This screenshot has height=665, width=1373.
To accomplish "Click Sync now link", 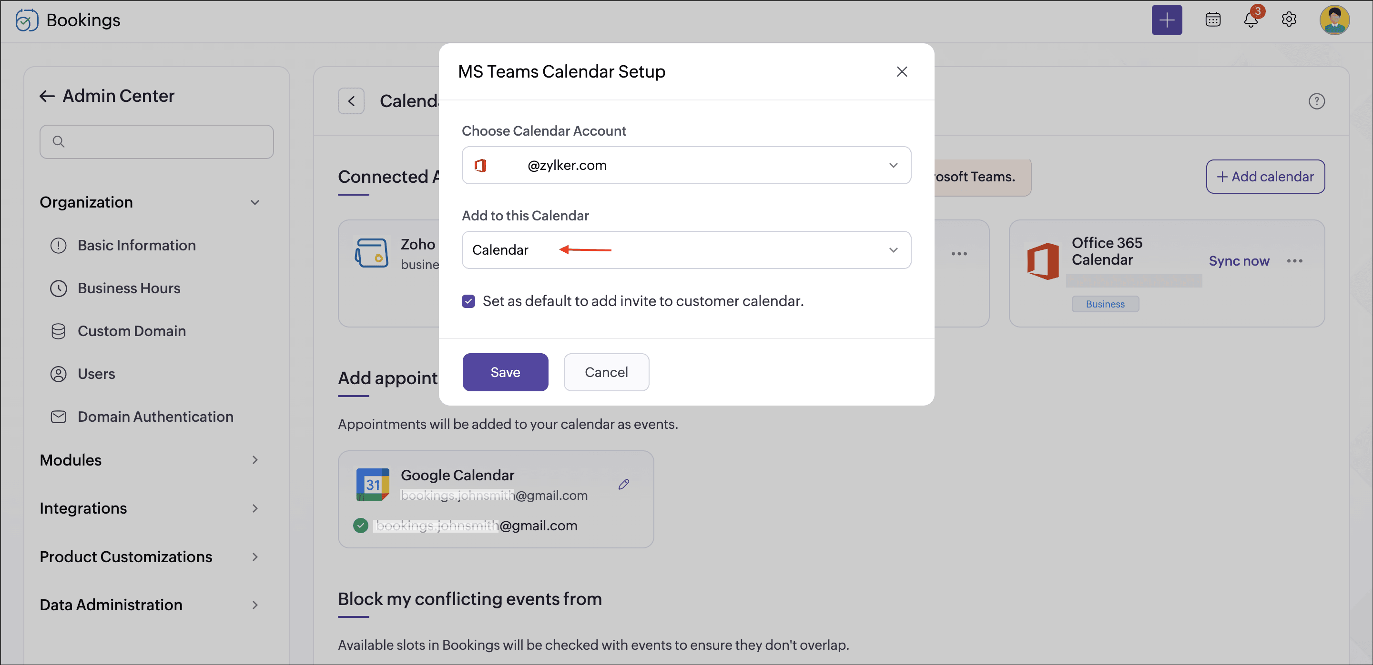I will 1239,261.
